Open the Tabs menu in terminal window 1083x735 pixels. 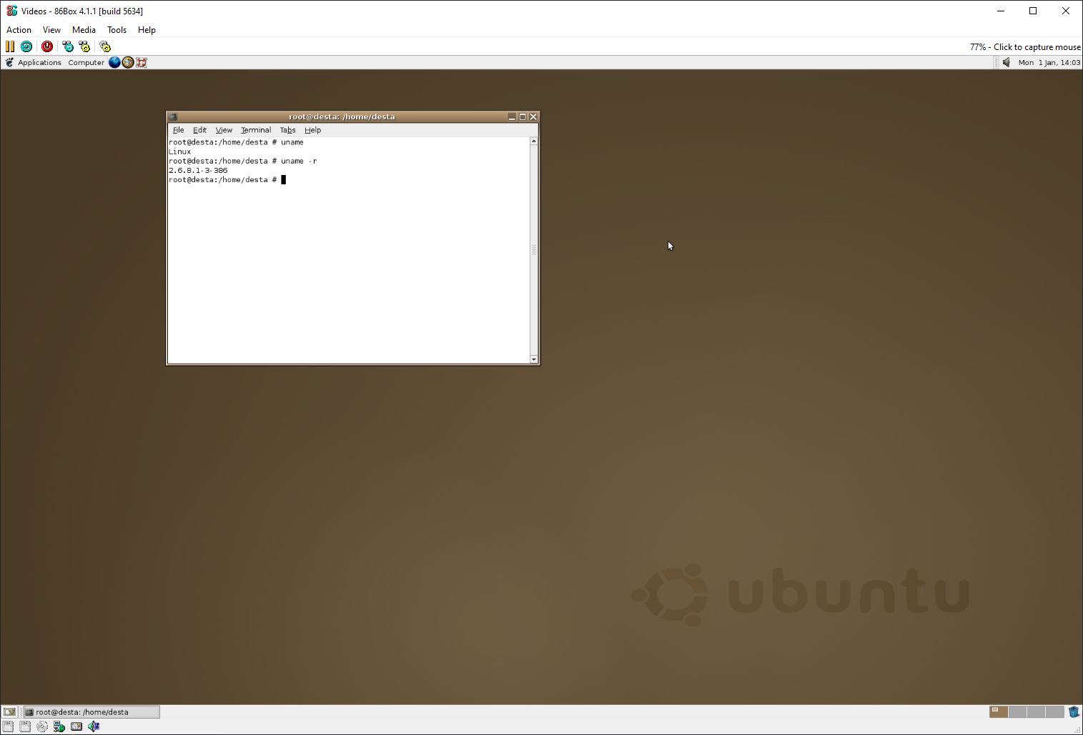tap(287, 130)
